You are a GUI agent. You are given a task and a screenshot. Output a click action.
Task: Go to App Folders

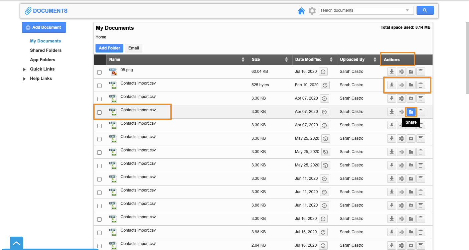pos(42,59)
